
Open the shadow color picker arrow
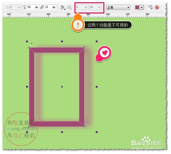142,8
